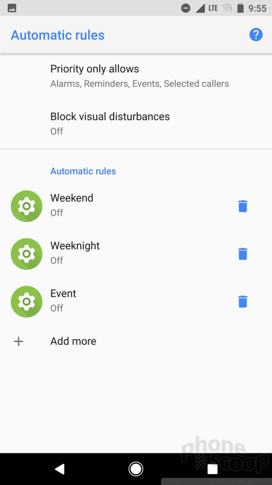Viewport: 272px width, 485px height.
Task: Tap the Android back navigation button
Action: 59,469
